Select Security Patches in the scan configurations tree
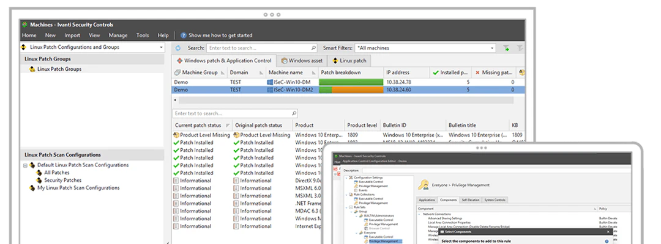The width and height of the screenshot is (661, 244). click(63, 180)
